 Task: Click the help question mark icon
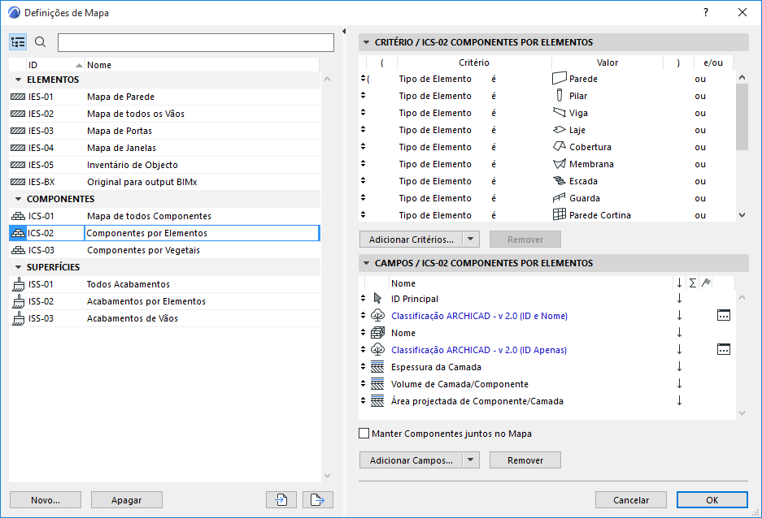pyautogui.click(x=706, y=12)
